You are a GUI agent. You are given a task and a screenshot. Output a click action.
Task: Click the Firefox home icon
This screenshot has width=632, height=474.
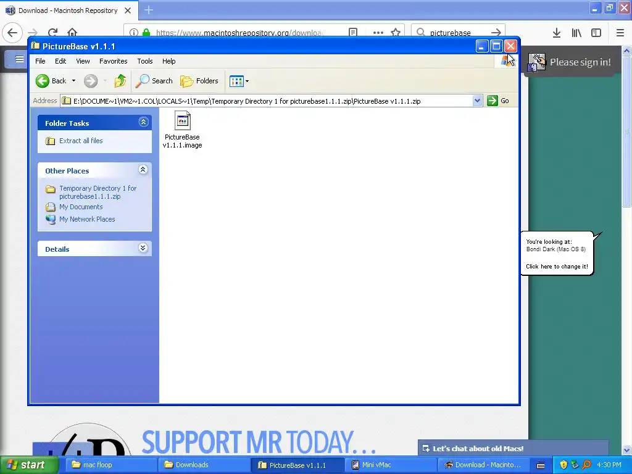(x=72, y=32)
